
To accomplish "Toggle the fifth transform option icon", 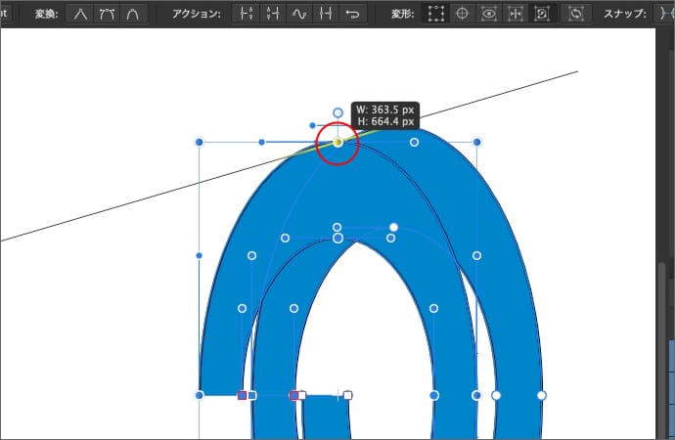I will [542, 15].
